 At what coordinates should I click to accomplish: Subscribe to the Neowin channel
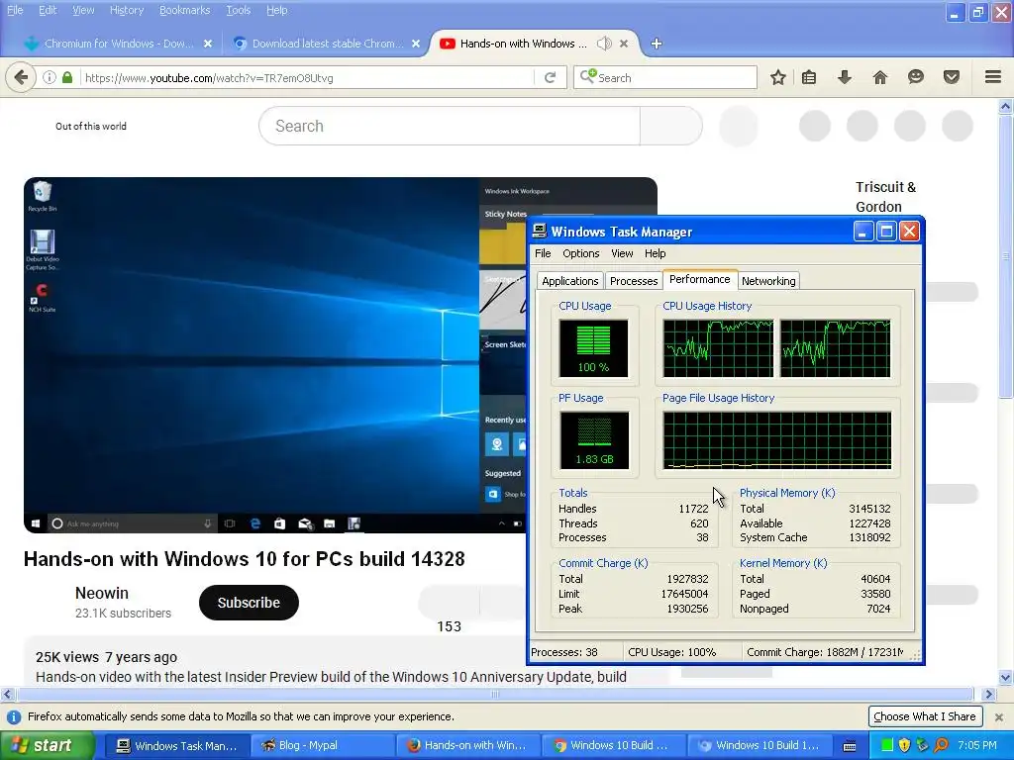249,603
